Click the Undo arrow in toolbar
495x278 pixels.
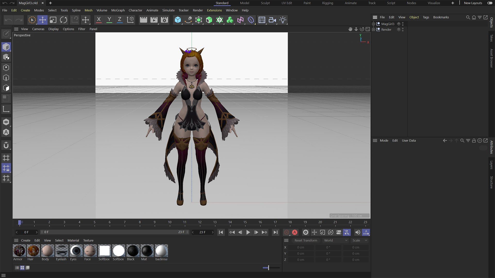[x=8, y=20]
